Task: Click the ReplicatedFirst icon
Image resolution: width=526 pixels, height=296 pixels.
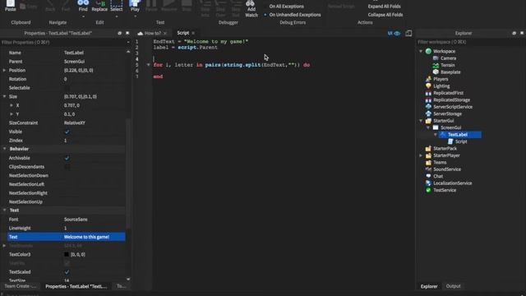Action: (x=428, y=93)
